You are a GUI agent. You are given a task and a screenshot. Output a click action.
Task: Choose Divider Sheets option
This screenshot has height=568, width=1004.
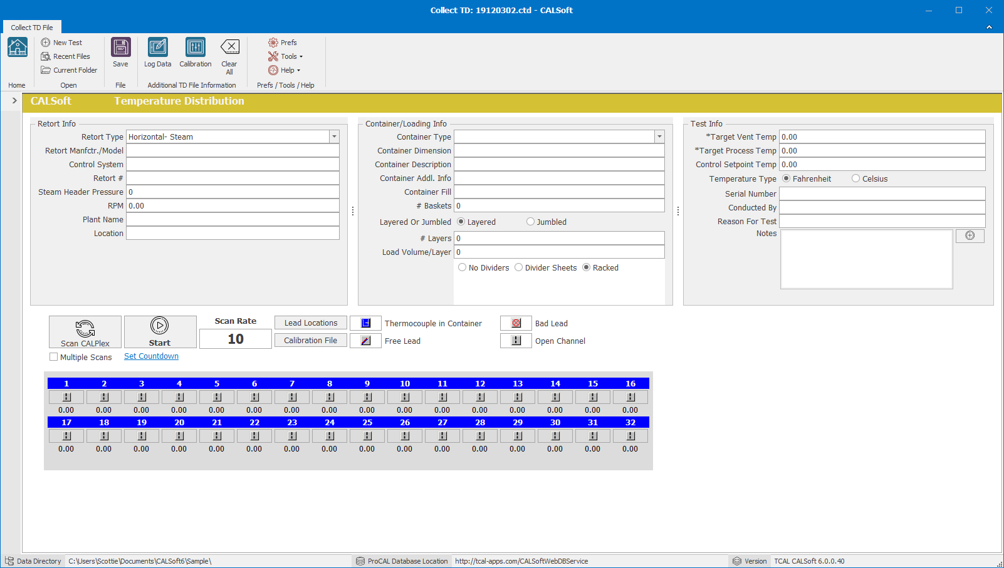click(519, 267)
